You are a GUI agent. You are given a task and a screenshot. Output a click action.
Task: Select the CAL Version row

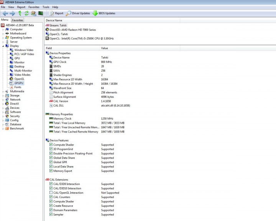click(80, 101)
